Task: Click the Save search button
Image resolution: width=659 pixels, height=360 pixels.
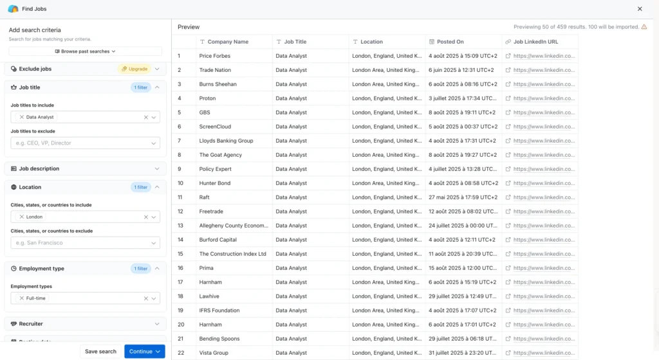Action: (100, 352)
